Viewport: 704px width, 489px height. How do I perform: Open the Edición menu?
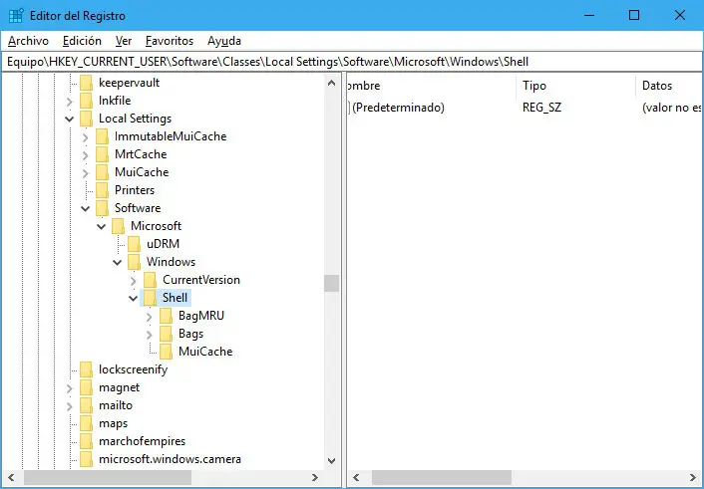pos(82,41)
